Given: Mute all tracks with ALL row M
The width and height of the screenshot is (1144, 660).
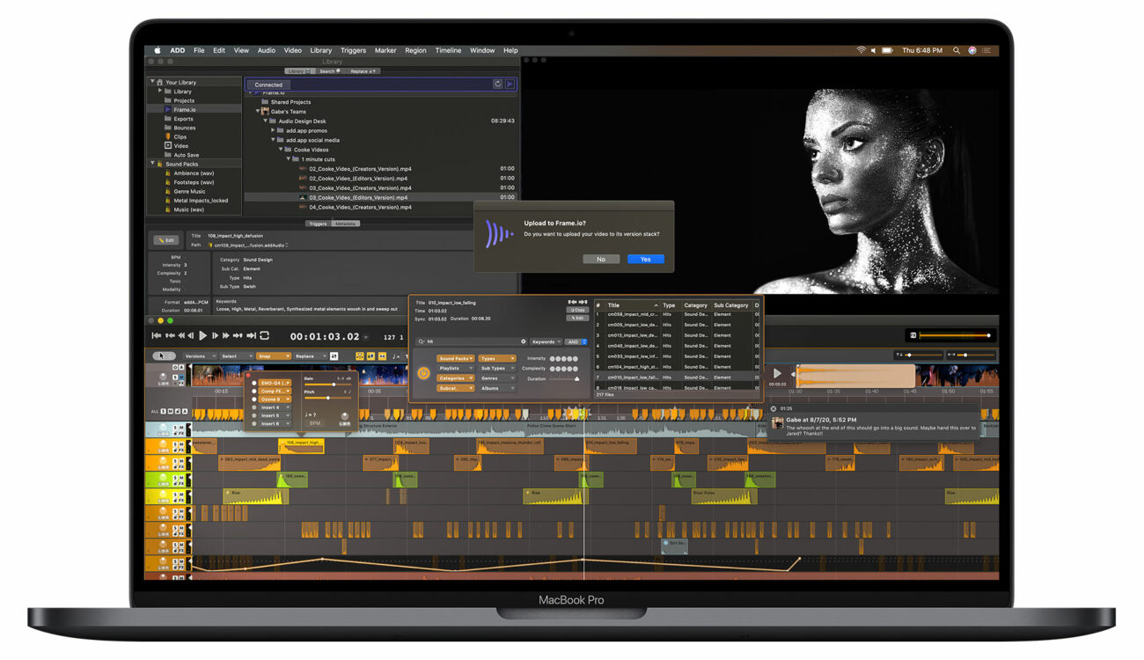Looking at the screenshot, I should click(171, 411).
